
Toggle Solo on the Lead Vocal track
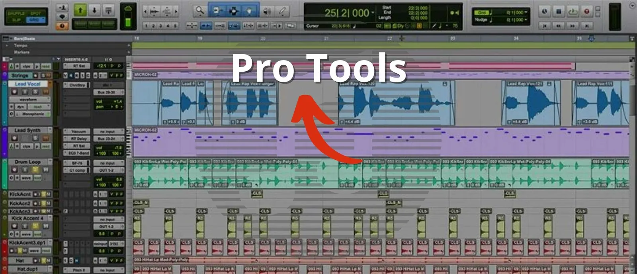pyautogui.click(x=35, y=92)
